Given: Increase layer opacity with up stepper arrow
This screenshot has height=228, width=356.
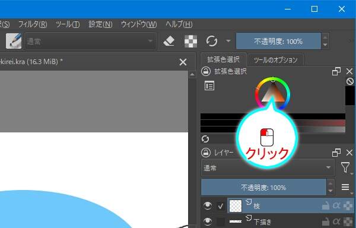Looking at the screenshot, I should coord(330,183).
